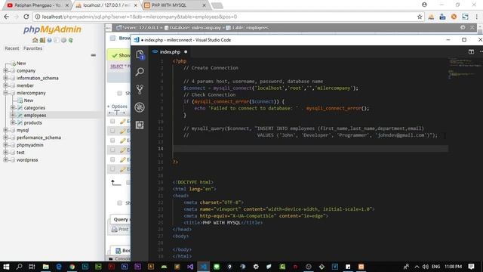The width and height of the screenshot is (483, 272).
Task: Click phpMyAdmin home icon
Action: pyautogui.click(x=35, y=40)
